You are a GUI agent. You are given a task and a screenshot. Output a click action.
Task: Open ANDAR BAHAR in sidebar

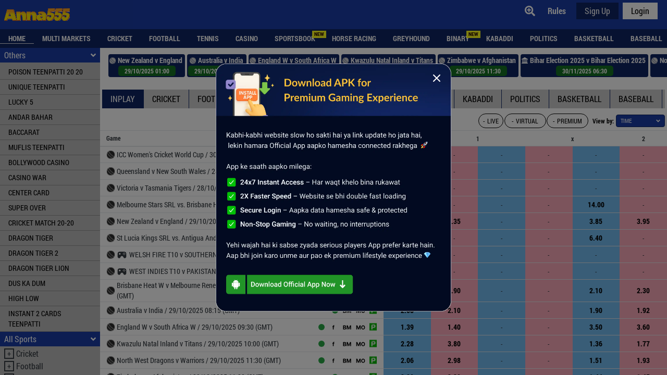coord(50,117)
